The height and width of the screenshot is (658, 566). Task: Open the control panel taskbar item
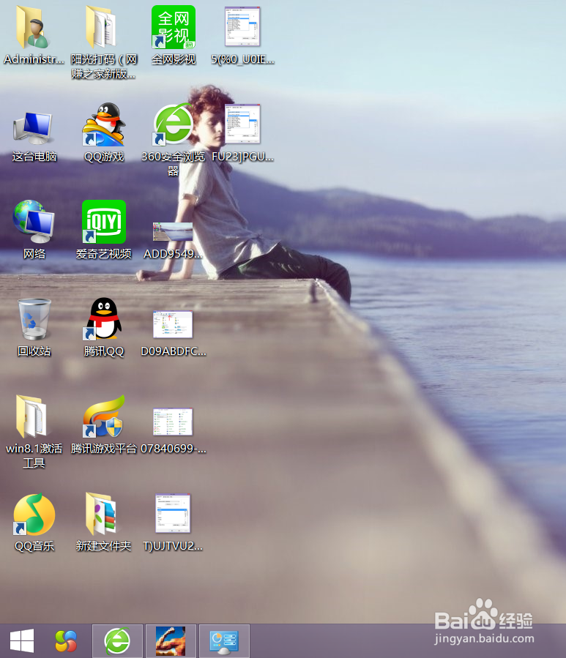click(x=224, y=640)
